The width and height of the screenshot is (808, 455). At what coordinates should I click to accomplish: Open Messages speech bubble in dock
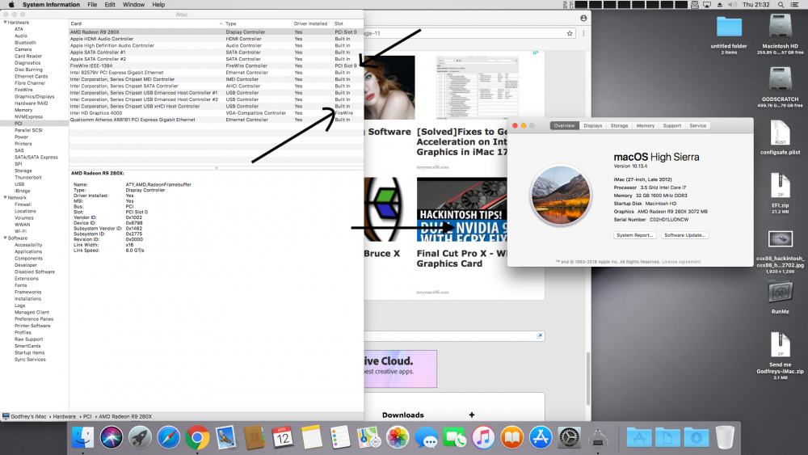point(426,438)
